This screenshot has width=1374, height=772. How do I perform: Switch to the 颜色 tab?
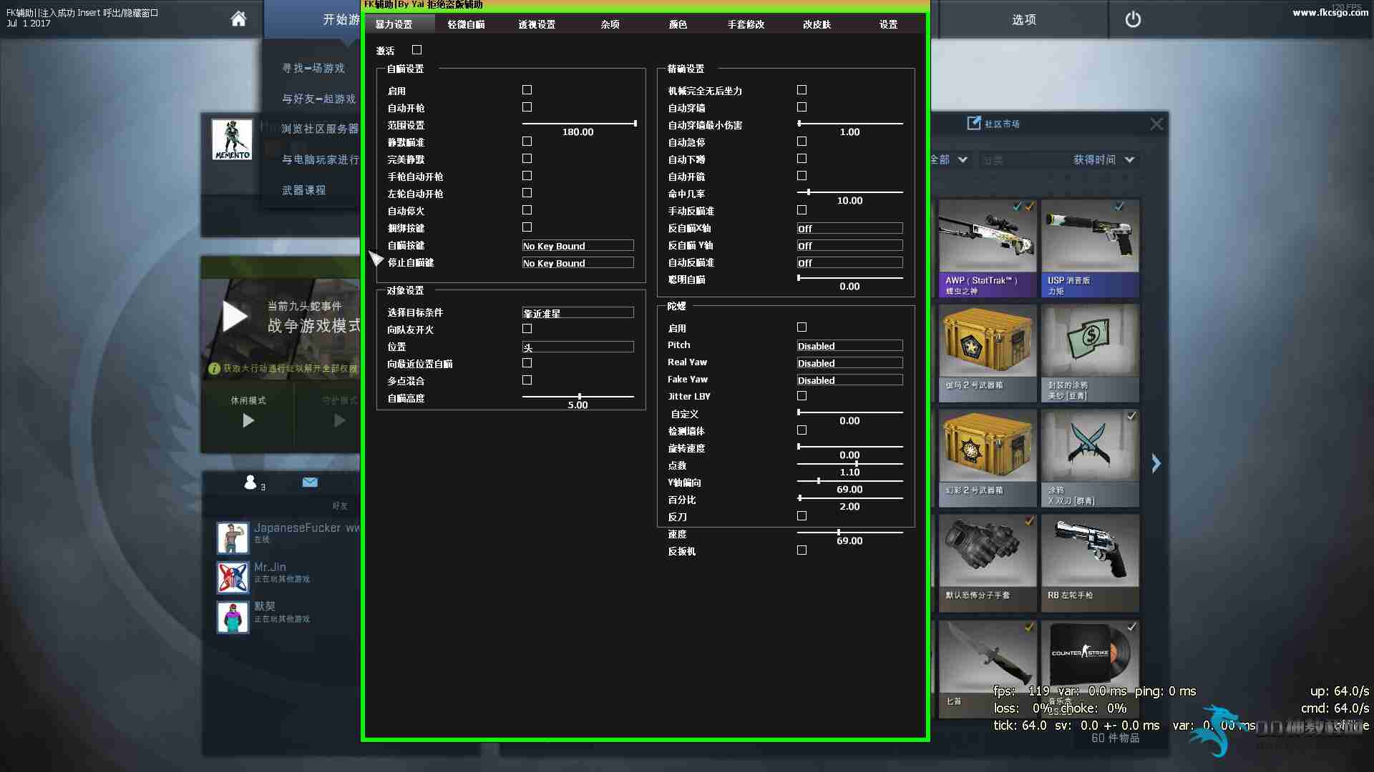pos(678,24)
